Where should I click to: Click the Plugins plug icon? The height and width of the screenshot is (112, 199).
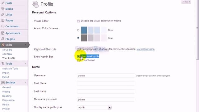3,39
